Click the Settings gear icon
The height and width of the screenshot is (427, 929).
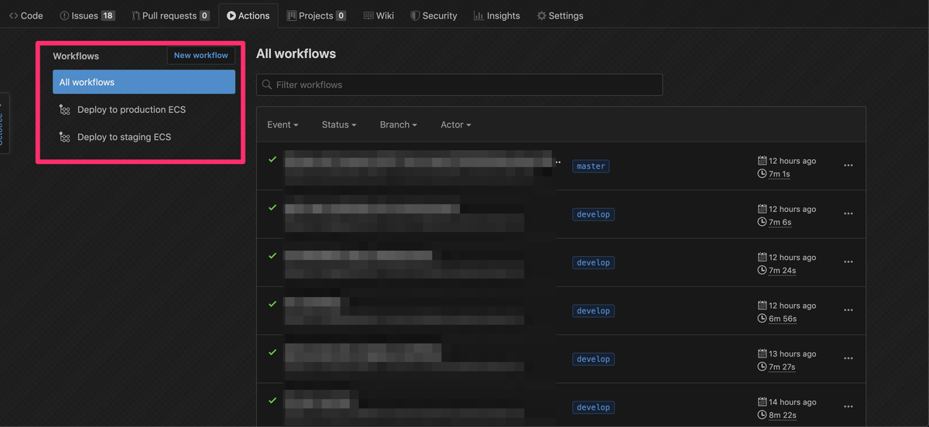[541, 15]
